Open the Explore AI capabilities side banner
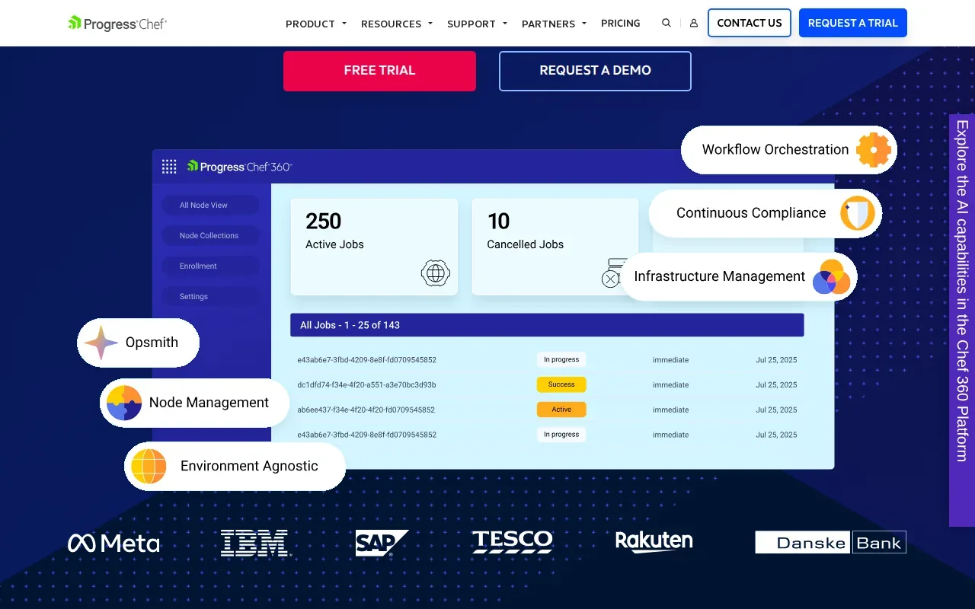This screenshot has height=609, width=975. pyautogui.click(x=962, y=320)
